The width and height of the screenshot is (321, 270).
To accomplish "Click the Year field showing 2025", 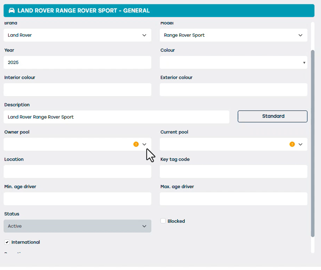I will (77, 62).
